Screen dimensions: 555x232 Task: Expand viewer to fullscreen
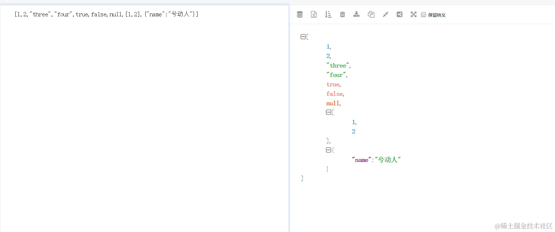[413, 15]
